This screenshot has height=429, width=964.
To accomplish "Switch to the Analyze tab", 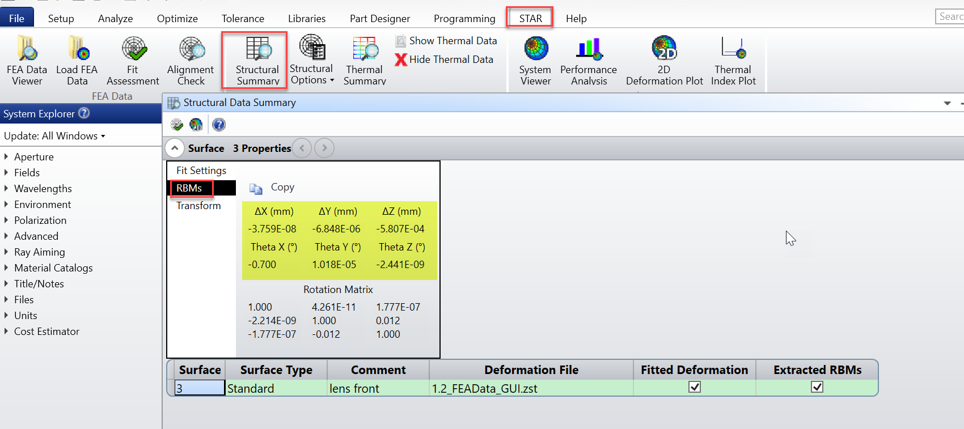I will click(x=116, y=19).
